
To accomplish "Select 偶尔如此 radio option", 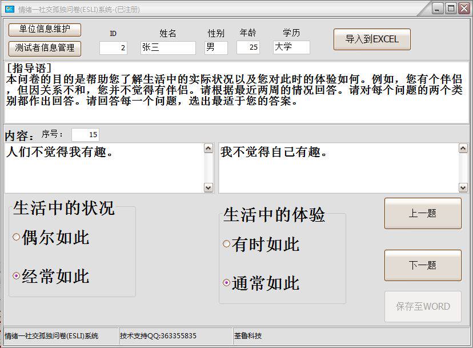I will tap(51, 238).
